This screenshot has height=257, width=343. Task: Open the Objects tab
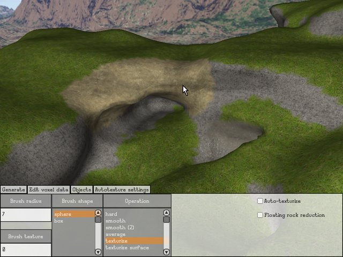pyautogui.click(x=81, y=190)
